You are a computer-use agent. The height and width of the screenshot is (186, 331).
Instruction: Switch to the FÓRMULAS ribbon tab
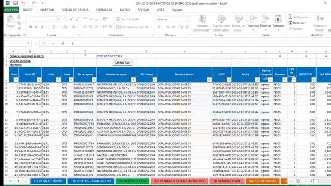pos(104,10)
